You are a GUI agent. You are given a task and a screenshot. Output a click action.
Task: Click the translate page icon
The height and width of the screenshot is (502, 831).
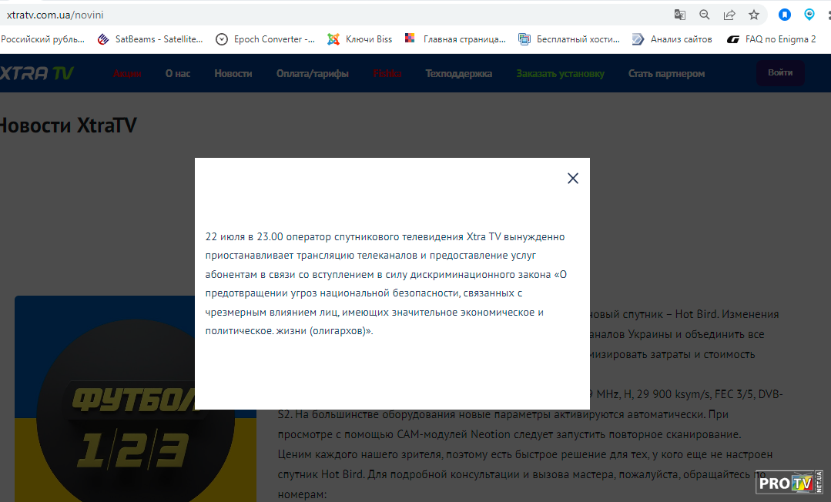pos(679,15)
